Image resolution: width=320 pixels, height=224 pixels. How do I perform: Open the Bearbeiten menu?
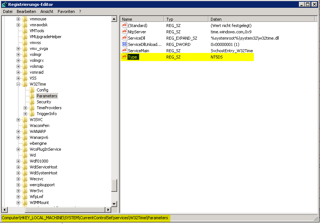26,11
